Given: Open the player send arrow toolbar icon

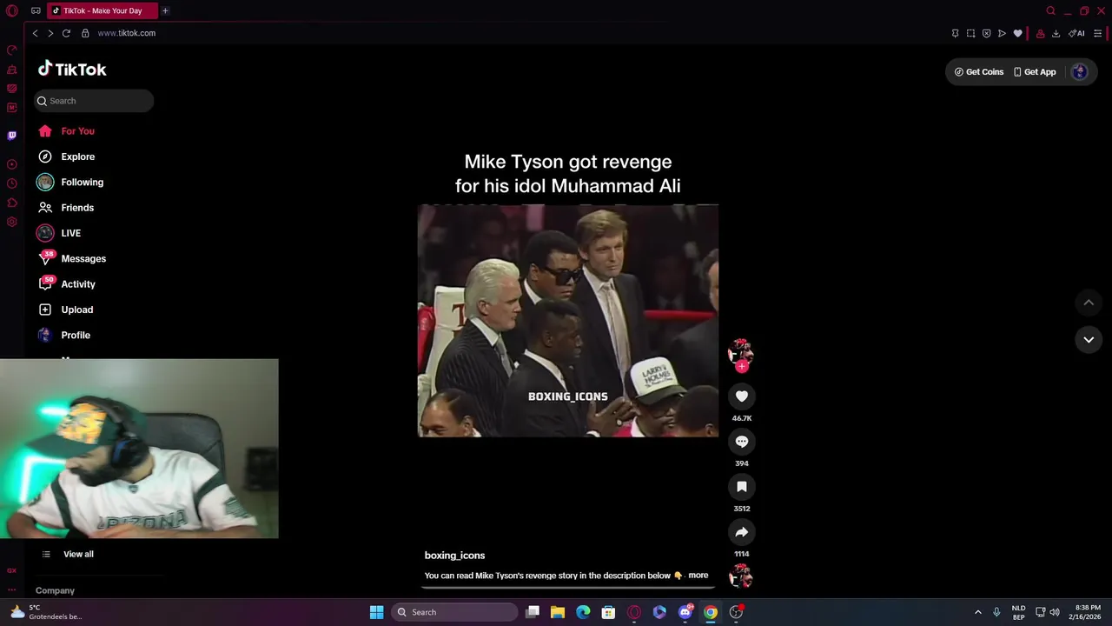Looking at the screenshot, I should (x=1003, y=34).
